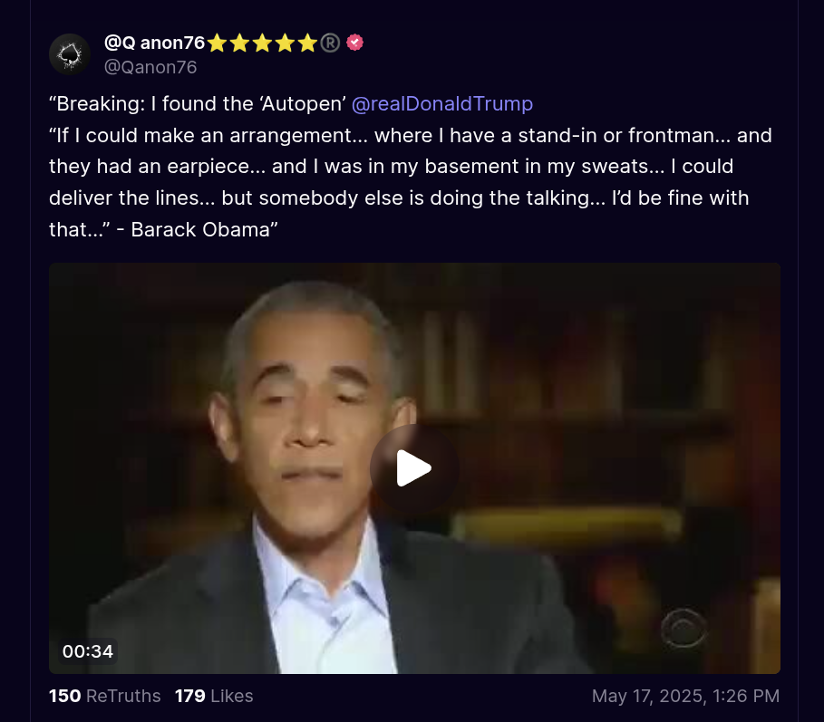Click the red verified checkmark badge
The height and width of the screenshot is (722, 824).
[354, 43]
